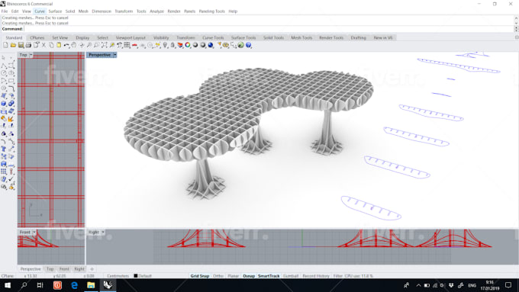519x292 pixels.
Task: Click the blue Render sphere icon
Action: pos(211,45)
